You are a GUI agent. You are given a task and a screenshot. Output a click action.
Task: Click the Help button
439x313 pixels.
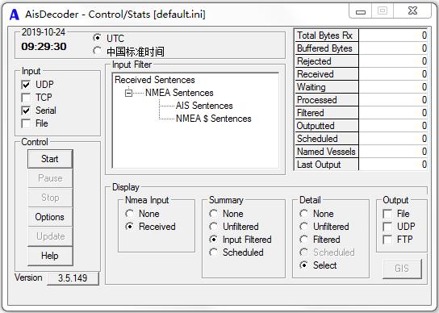[x=50, y=256]
